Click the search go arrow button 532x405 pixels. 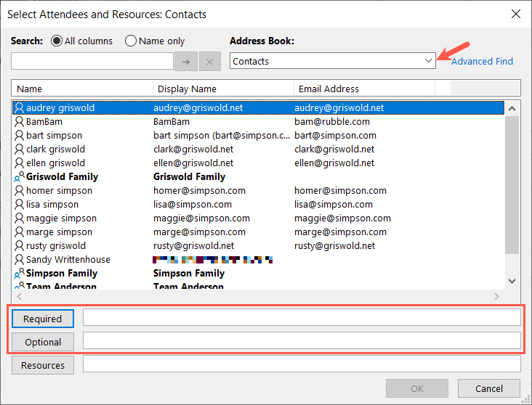pos(186,62)
